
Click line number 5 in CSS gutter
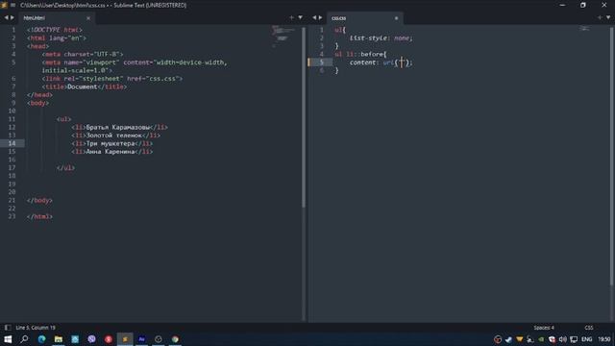click(322, 62)
